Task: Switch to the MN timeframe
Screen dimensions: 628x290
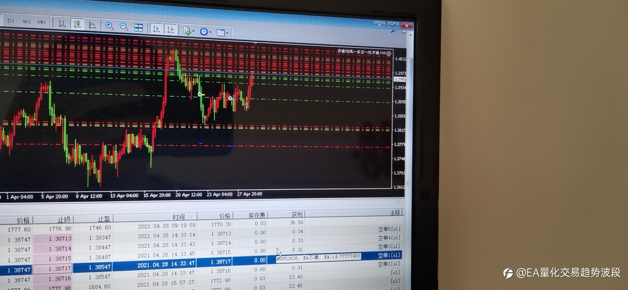Action: [x=42, y=22]
